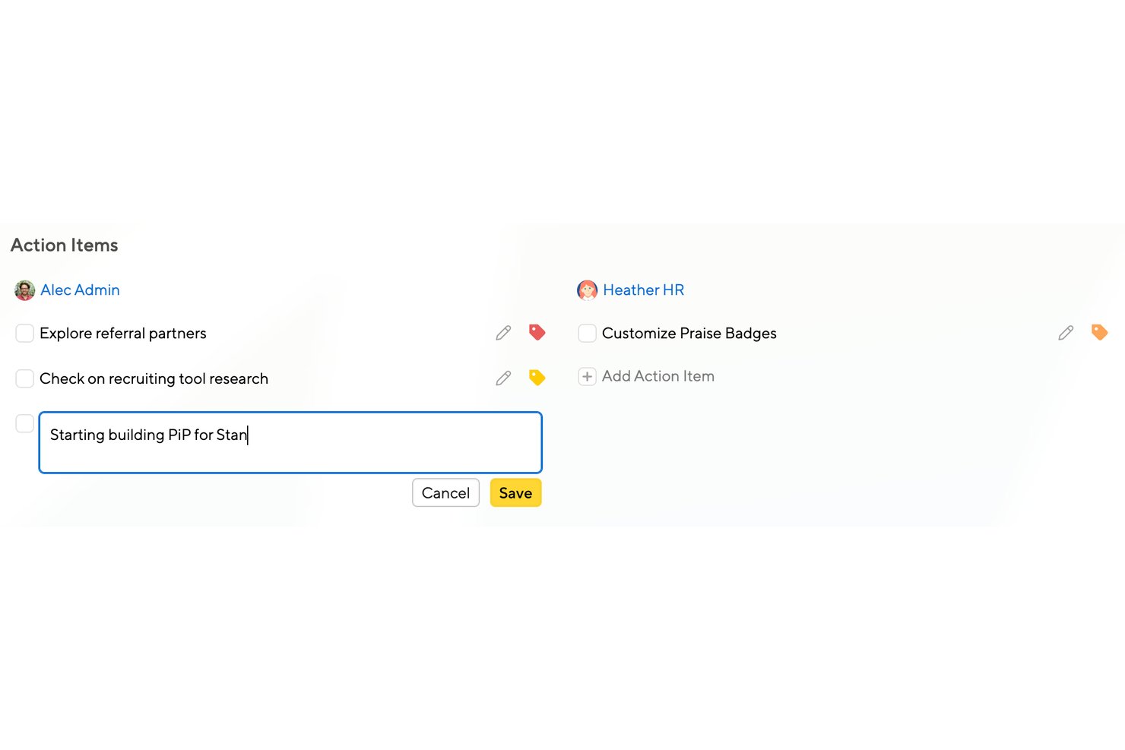The height and width of the screenshot is (750, 1125).
Task: Open Alec Admin's profile link
Action: pos(80,290)
